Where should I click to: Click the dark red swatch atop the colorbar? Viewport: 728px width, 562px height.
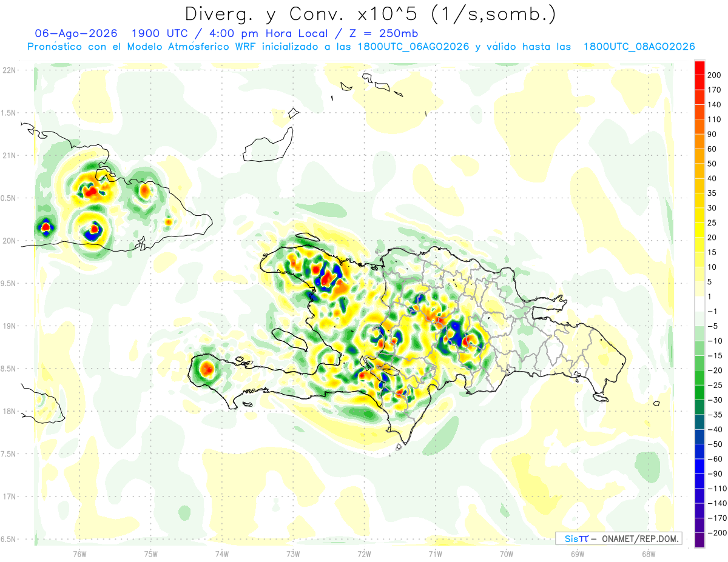(699, 68)
